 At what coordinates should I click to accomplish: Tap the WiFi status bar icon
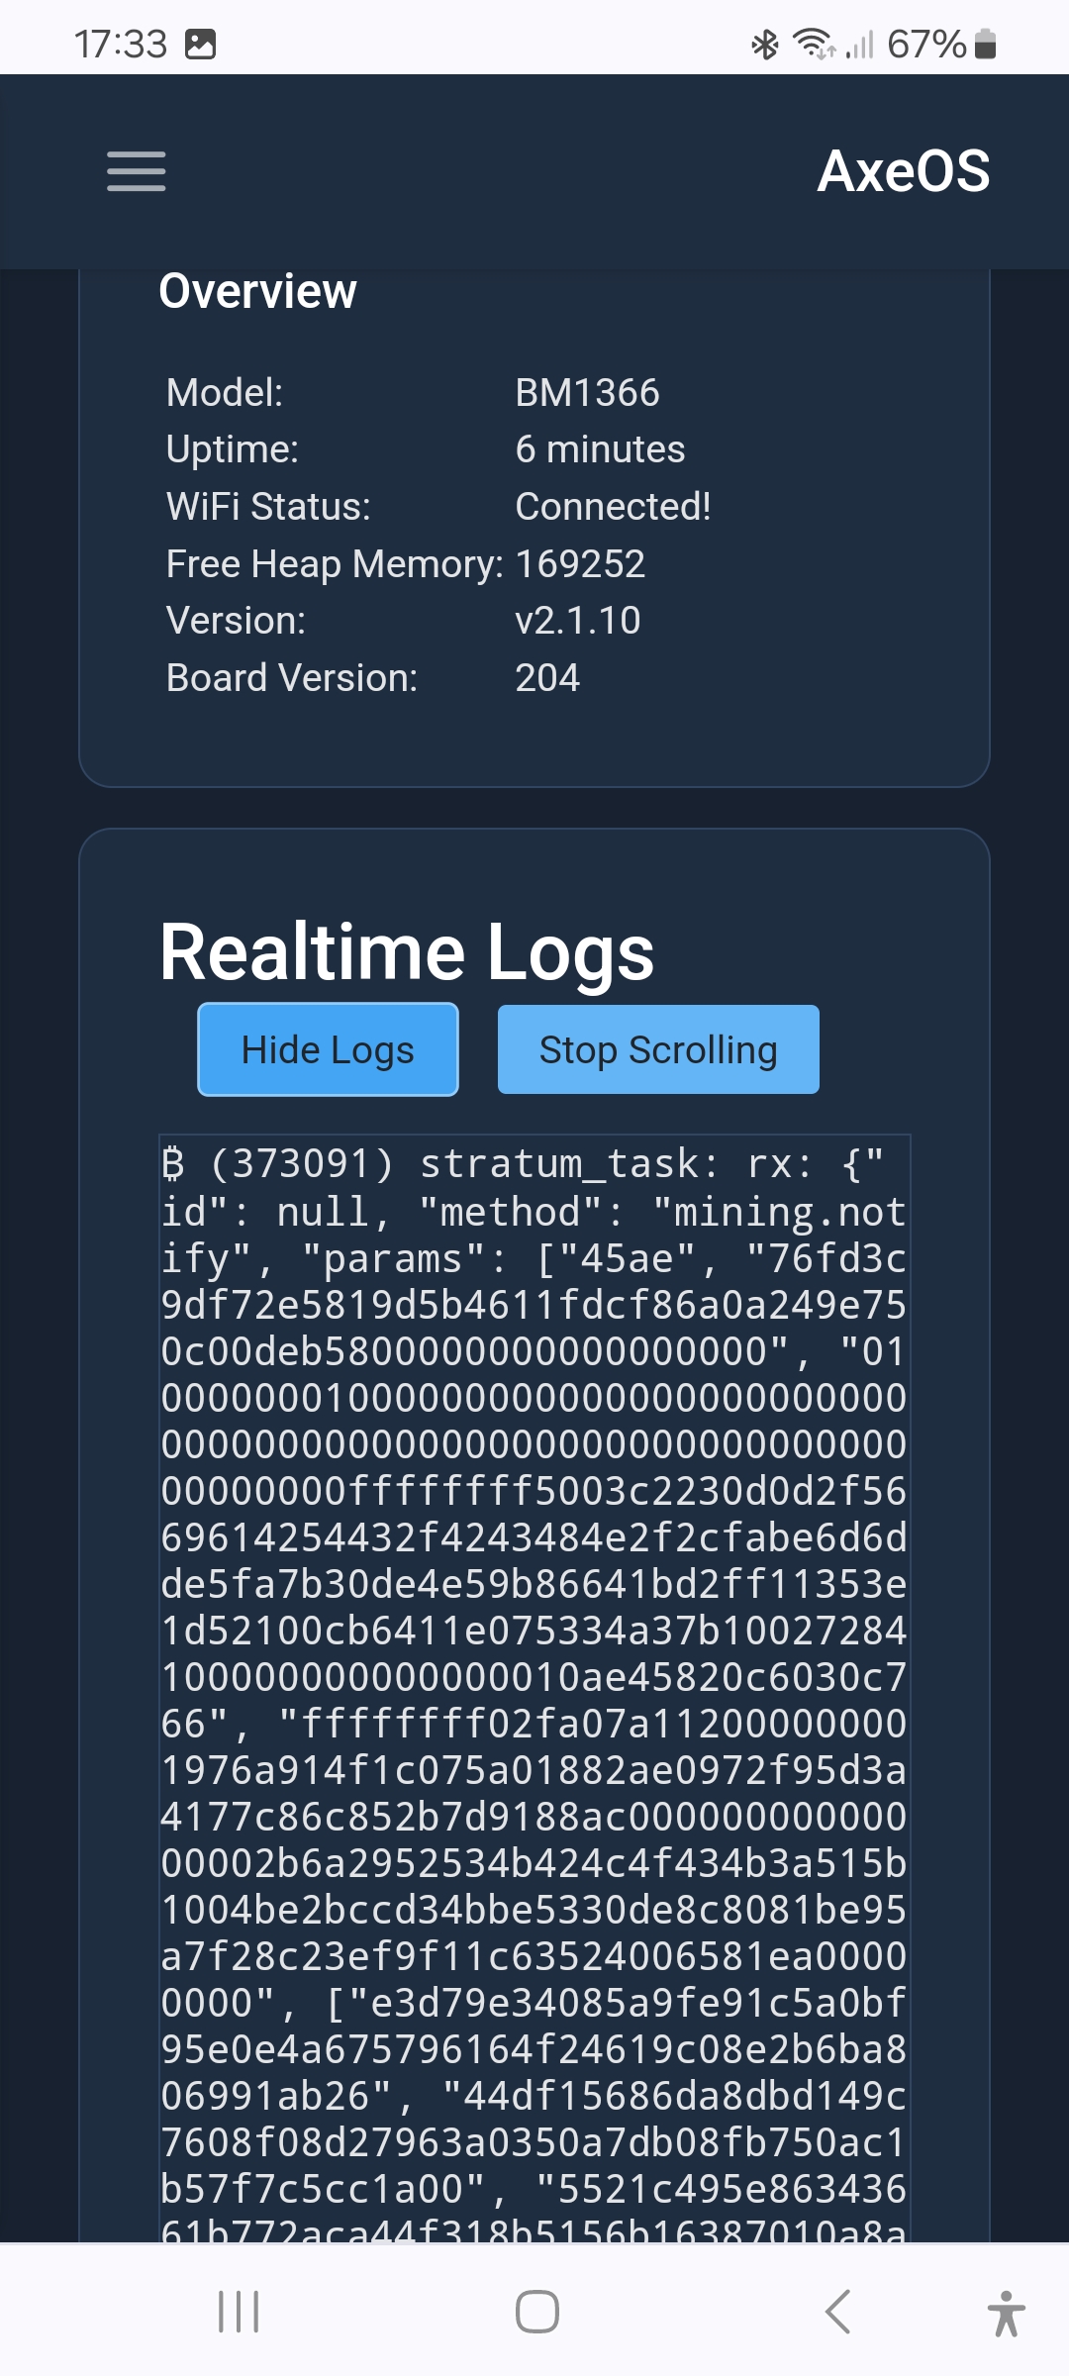point(814,45)
